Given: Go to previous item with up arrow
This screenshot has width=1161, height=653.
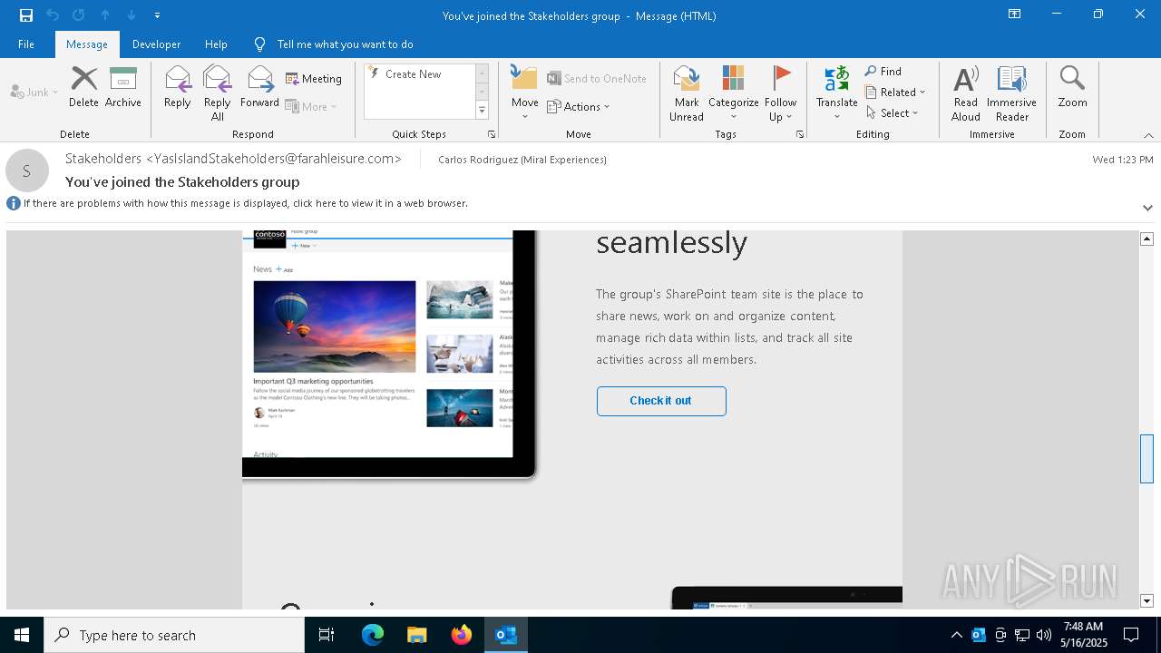Looking at the screenshot, I should point(105,15).
